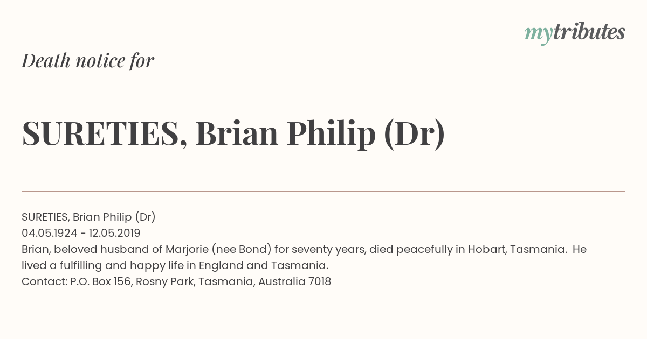
Task: Click "Rosny Park" in the contact line
Action: coord(164,281)
